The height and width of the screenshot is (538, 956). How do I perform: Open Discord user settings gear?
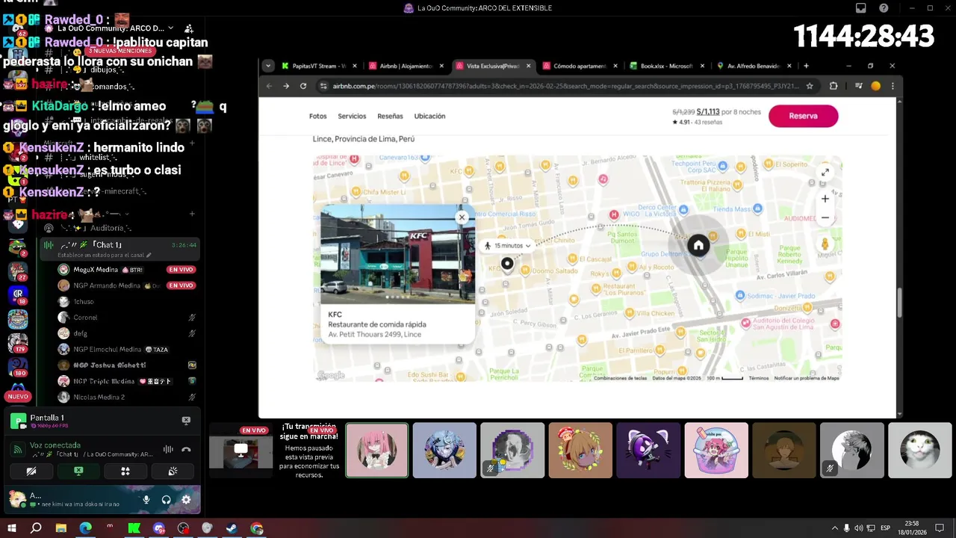click(186, 500)
